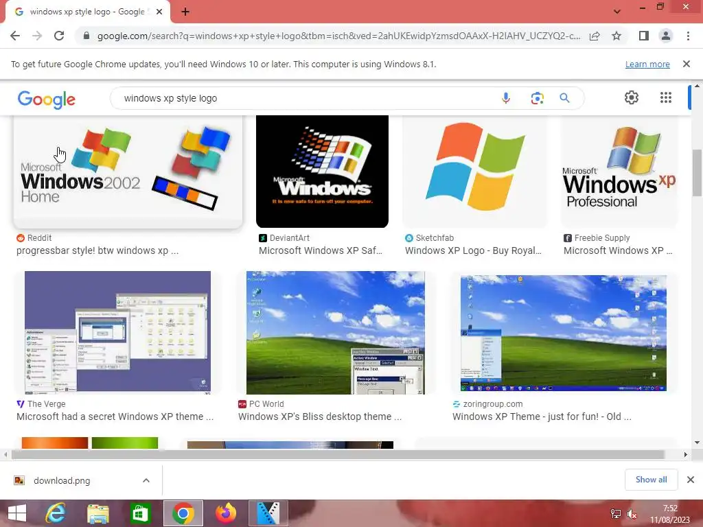Expand the tab search dropdown arrow
Viewport: 703px width, 527px height.
pyautogui.click(x=617, y=12)
